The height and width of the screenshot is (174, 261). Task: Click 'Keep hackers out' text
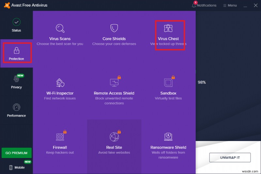(x=60, y=152)
